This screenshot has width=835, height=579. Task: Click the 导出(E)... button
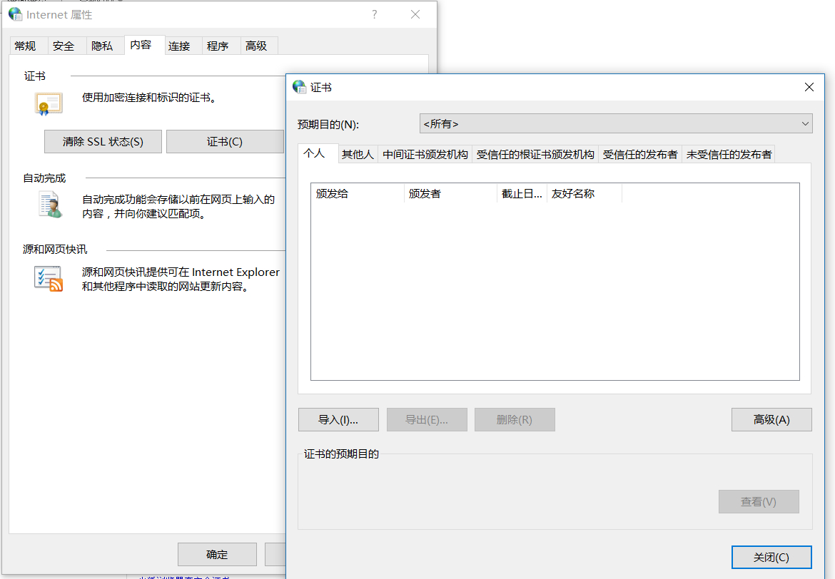(427, 420)
